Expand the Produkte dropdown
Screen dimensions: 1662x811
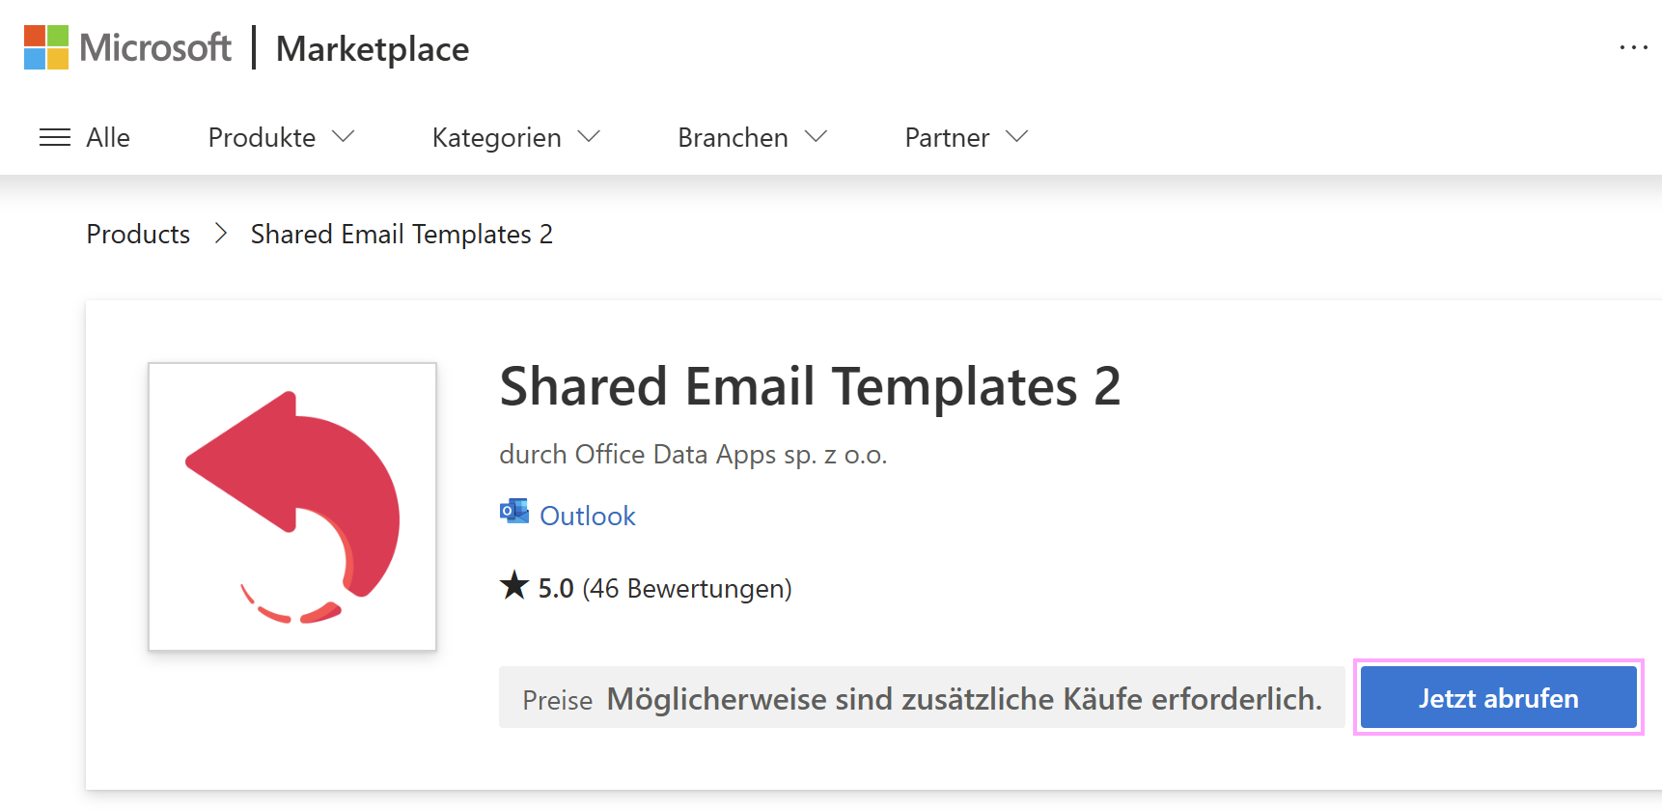click(x=281, y=137)
